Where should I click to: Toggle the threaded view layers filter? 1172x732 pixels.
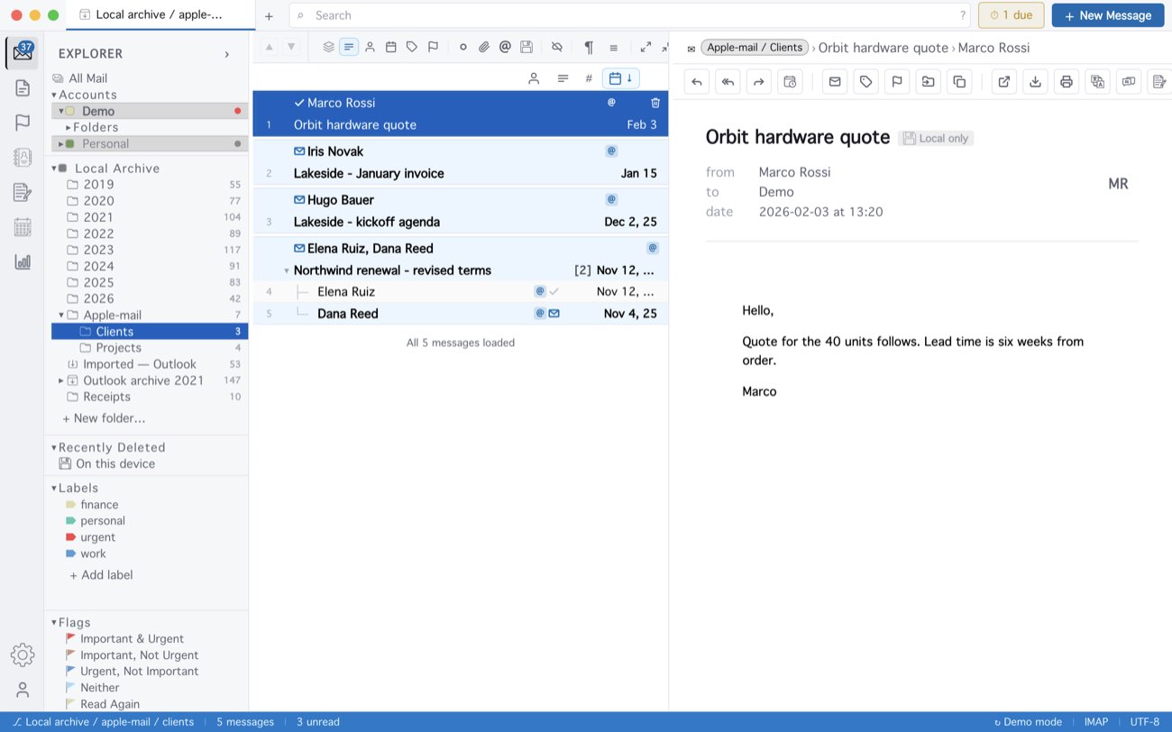(329, 47)
